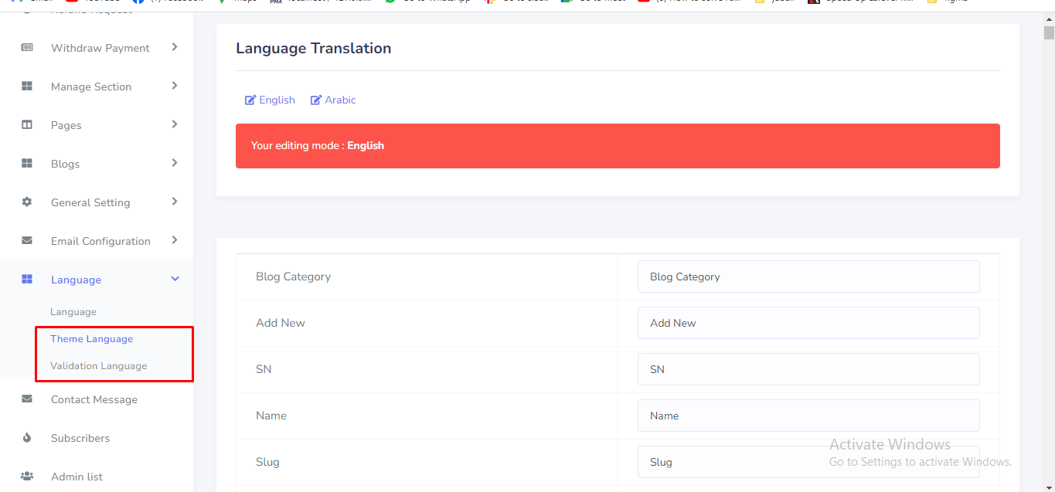Expand the Withdraw Payment chevron
This screenshot has width=1055, height=492.
[175, 47]
